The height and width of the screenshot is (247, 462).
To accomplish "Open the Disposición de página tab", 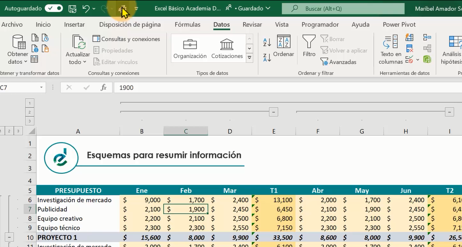I will coord(130,25).
